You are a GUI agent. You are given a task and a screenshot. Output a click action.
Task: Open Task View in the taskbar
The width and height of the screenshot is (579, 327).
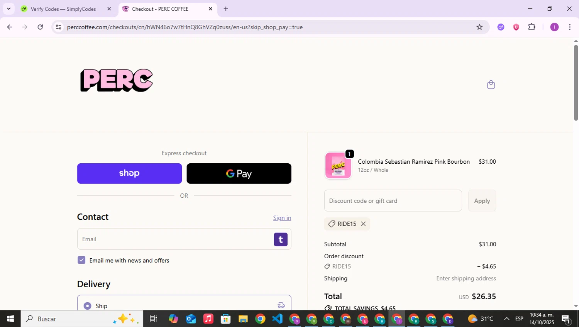[153, 319]
